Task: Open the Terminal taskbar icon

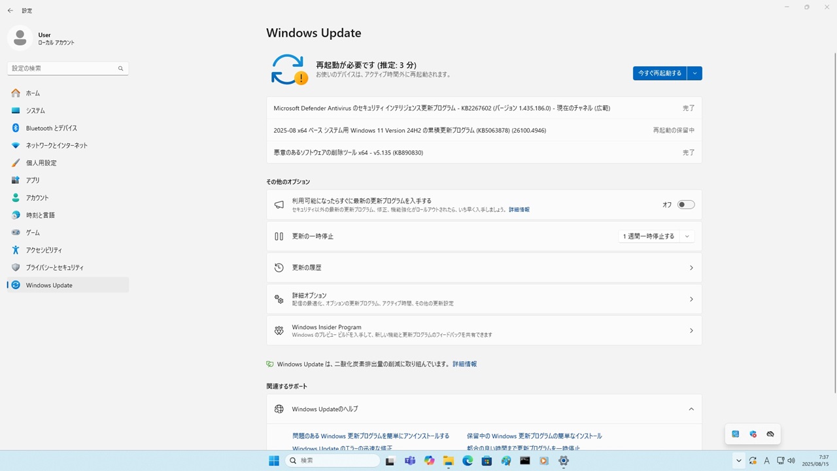Action: 525,461
